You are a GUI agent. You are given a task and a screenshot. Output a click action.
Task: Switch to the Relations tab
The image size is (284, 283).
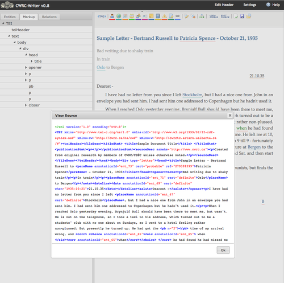[49, 17]
